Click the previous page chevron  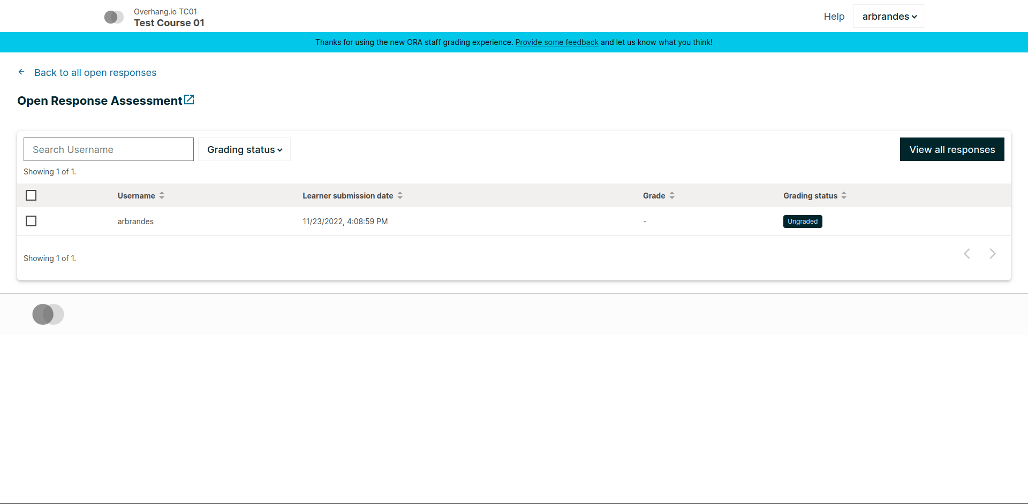point(967,254)
